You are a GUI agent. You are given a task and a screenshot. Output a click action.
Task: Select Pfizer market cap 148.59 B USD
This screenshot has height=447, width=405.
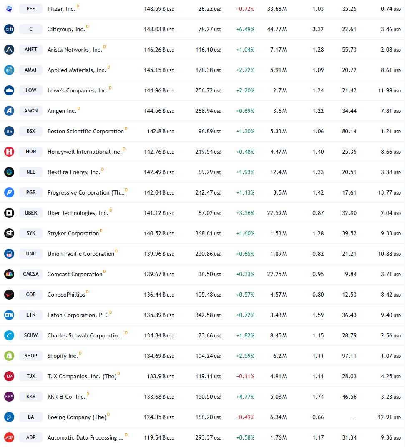[x=159, y=9]
